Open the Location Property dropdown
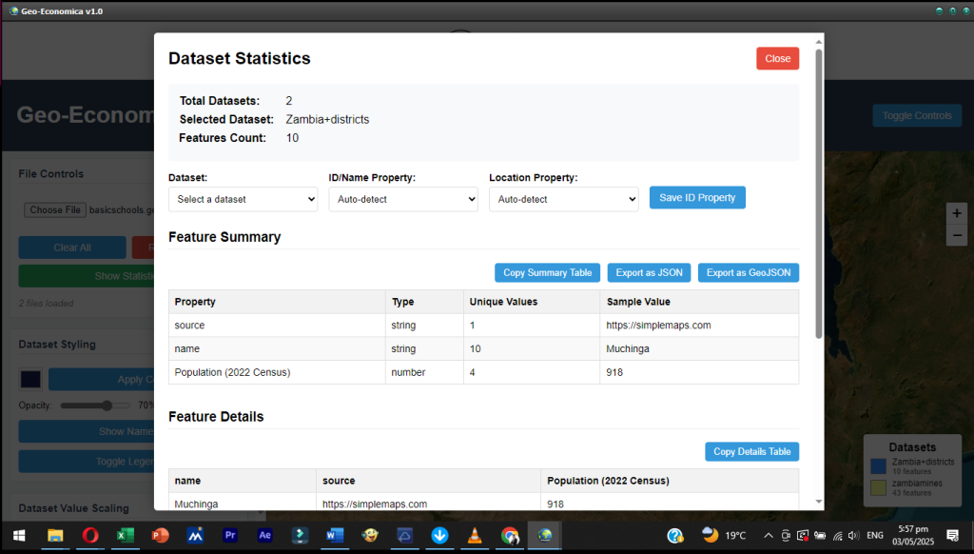 [x=563, y=199]
